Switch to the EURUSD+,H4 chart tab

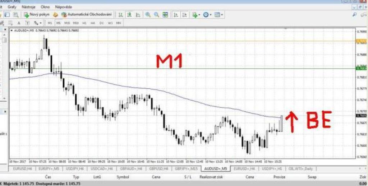tap(244, 169)
